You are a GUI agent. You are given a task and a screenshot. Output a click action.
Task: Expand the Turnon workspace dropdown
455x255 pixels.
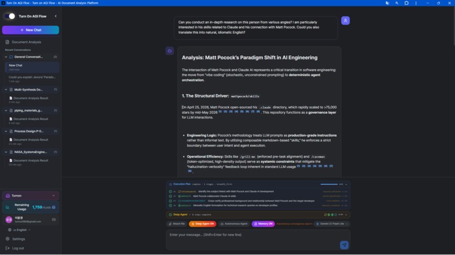pos(30,196)
